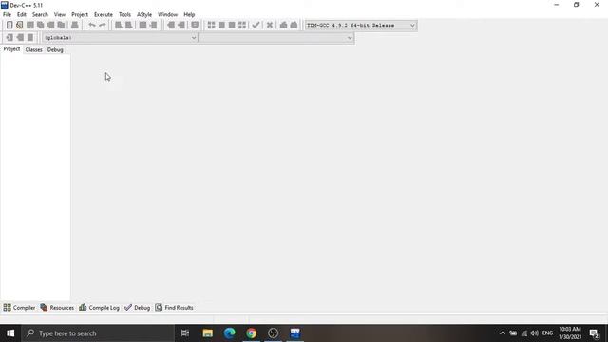The height and width of the screenshot is (342, 608).
Task: Open the AStyle menu
Action: click(144, 15)
